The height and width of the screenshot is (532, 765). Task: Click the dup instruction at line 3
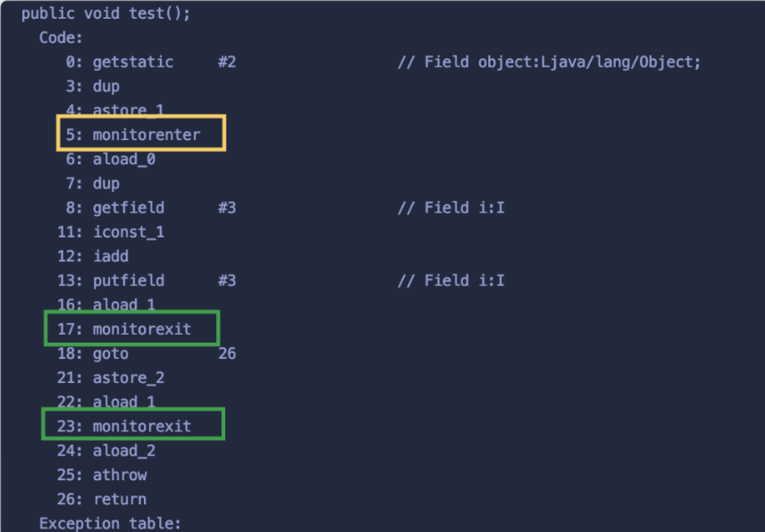coord(93,87)
